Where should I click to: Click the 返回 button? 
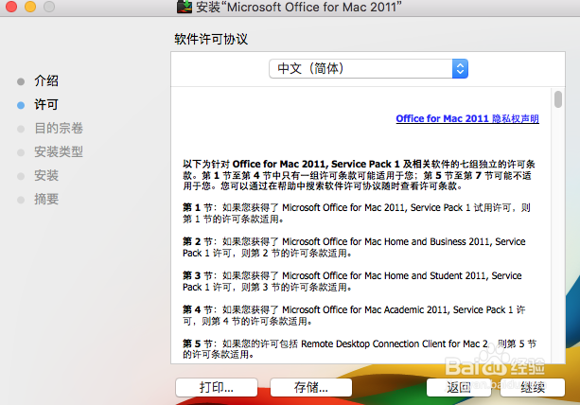[x=459, y=387]
